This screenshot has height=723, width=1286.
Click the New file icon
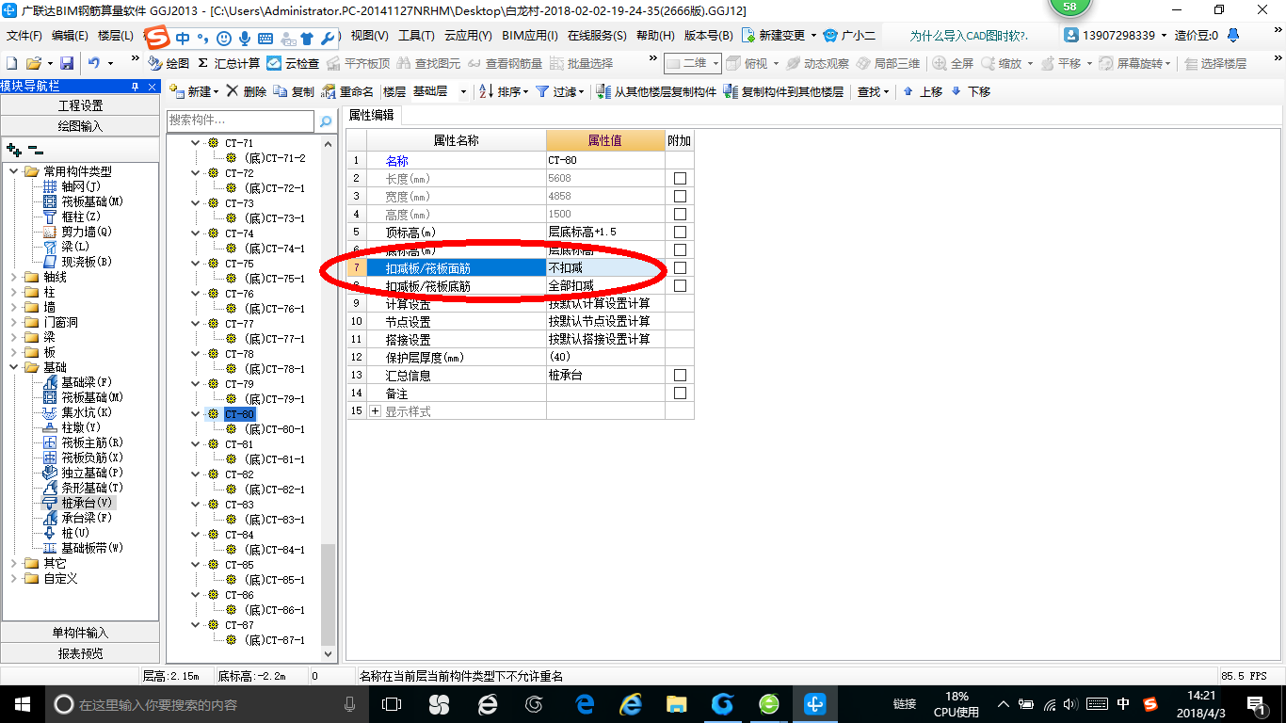[x=11, y=63]
